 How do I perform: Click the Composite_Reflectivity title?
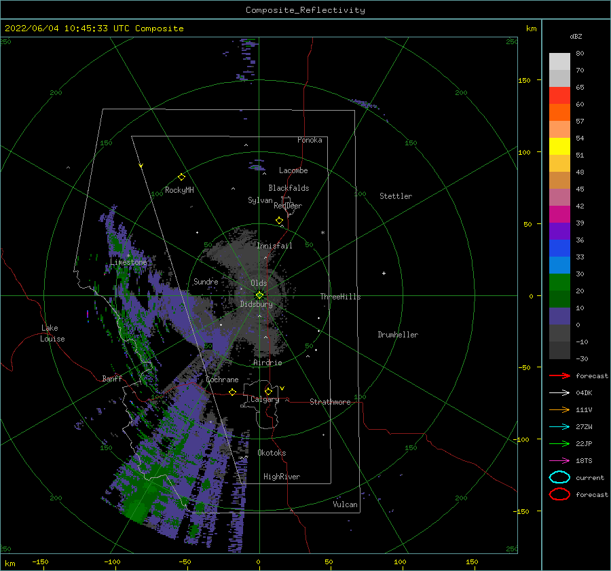(305, 10)
